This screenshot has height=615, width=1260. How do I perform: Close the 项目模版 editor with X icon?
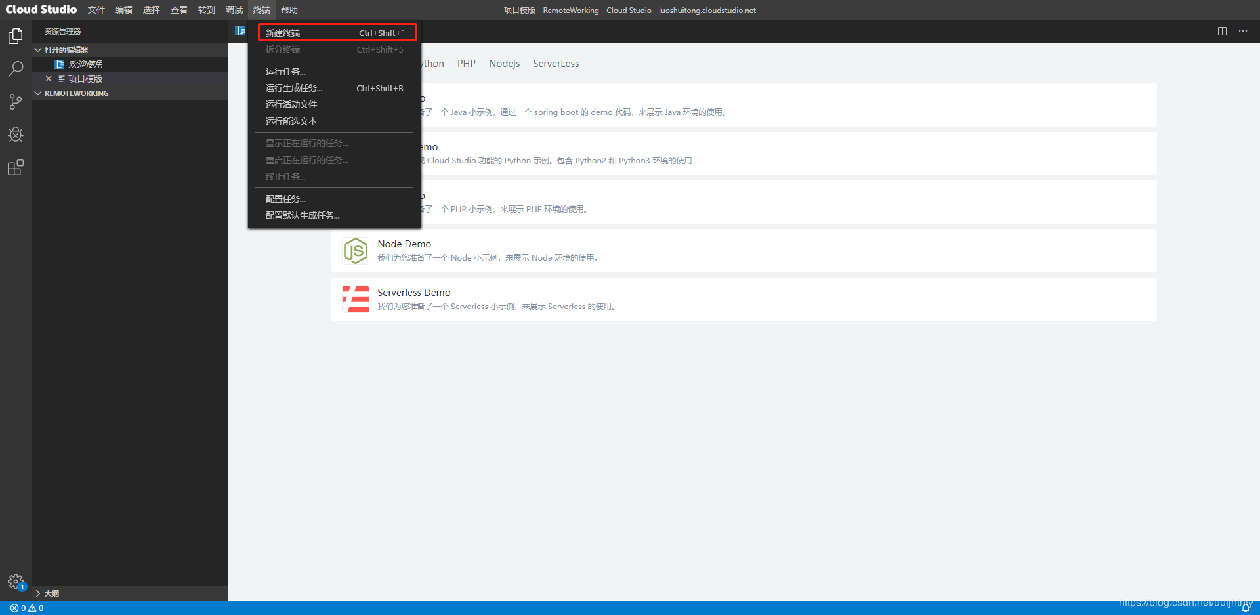tap(49, 79)
